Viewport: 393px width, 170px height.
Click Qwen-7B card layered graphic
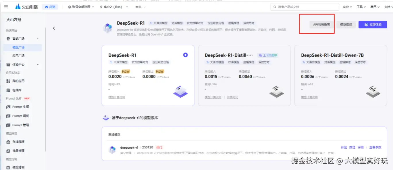tap(373, 91)
